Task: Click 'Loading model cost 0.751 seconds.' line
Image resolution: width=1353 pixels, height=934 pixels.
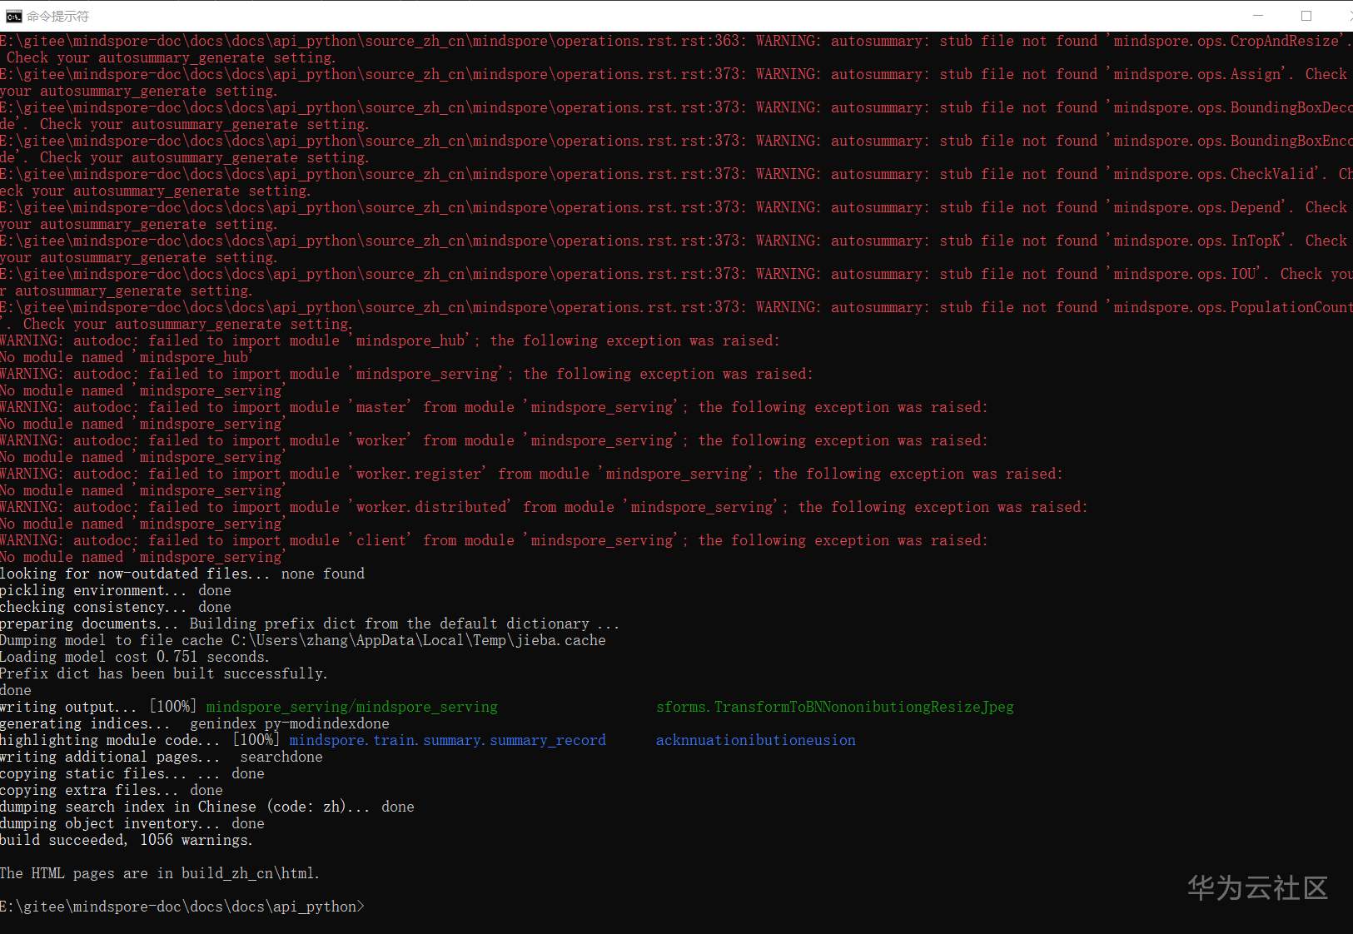Action: pos(135,657)
